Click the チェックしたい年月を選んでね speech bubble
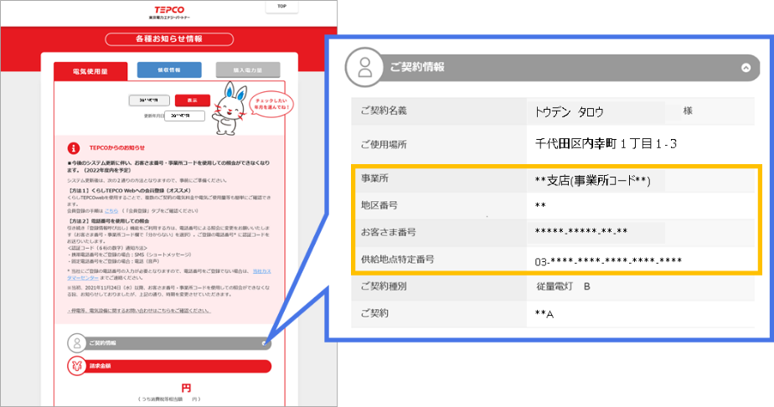Screen dimensions: 774x407 [272, 105]
